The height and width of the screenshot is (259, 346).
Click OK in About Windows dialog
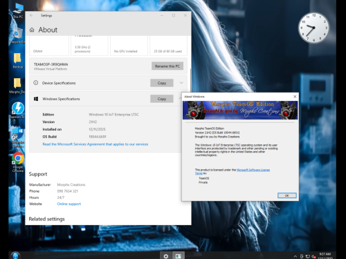[x=287, y=195]
